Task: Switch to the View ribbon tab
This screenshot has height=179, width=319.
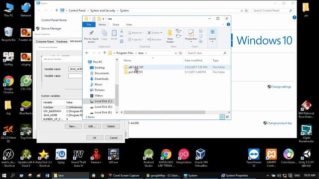Action: (x=129, y=24)
